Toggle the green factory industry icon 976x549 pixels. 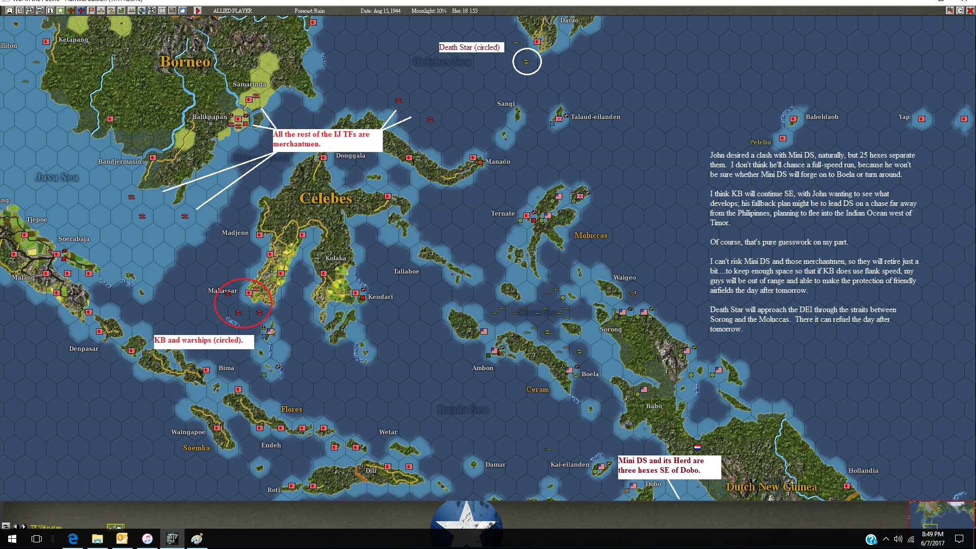click(x=121, y=11)
